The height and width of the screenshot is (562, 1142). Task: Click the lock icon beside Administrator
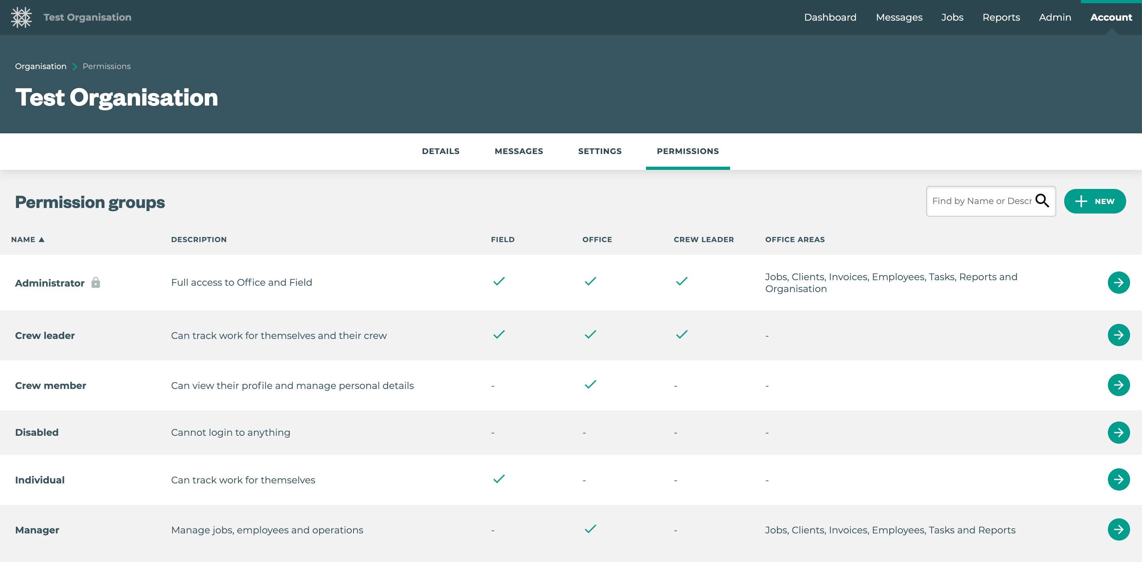click(96, 283)
